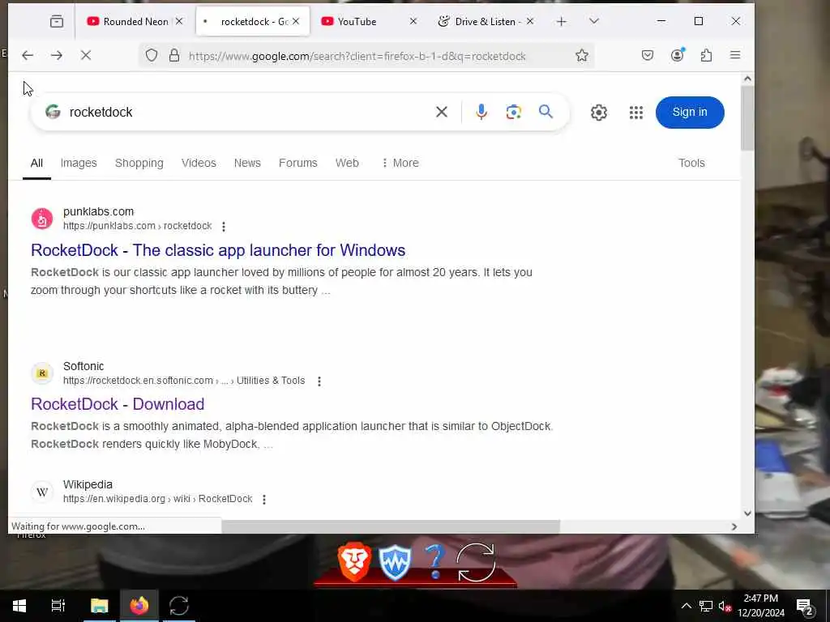Image resolution: width=830 pixels, height=622 pixels.
Task: Expand More search filters
Action: (x=400, y=163)
